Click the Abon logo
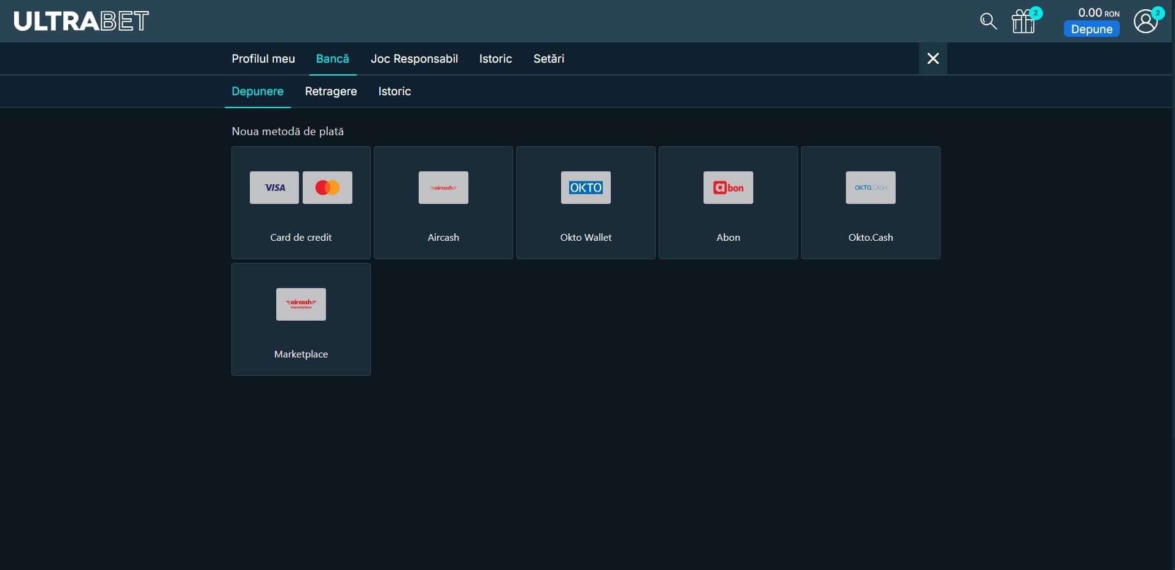Screen dimensions: 1175x570 [x=728, y=187]
